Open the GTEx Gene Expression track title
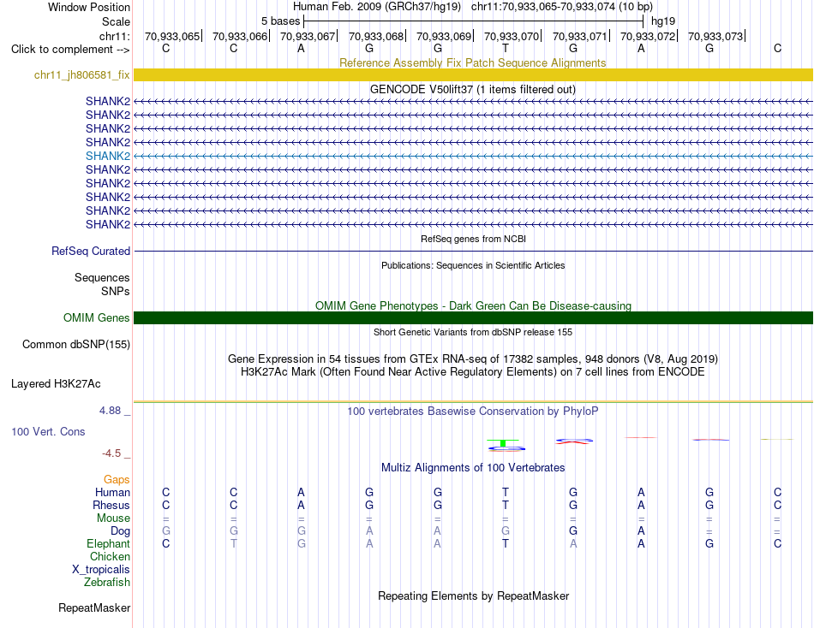This screenshot has height=628, width=814. (472, 358)
